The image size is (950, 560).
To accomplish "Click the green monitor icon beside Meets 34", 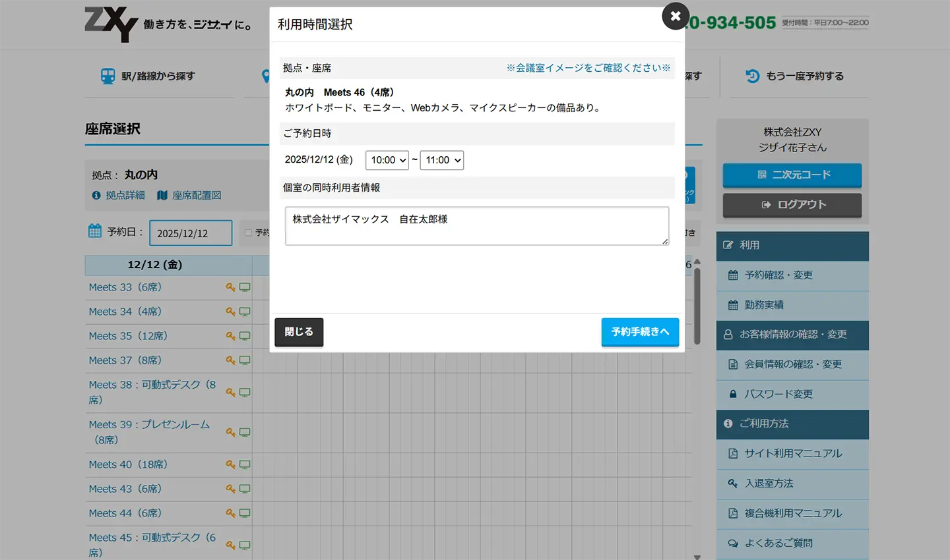I will point(244,311).
